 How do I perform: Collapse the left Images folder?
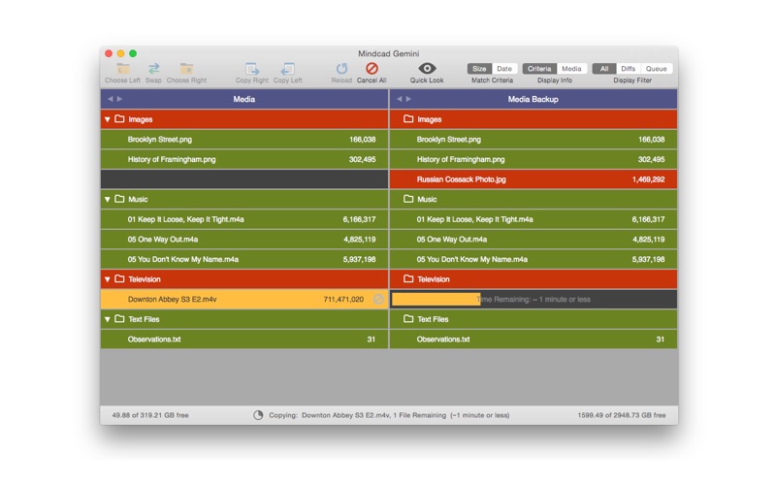(x=108, y=120)
